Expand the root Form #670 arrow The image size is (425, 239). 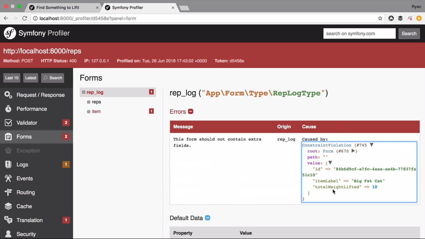[353, 151]
